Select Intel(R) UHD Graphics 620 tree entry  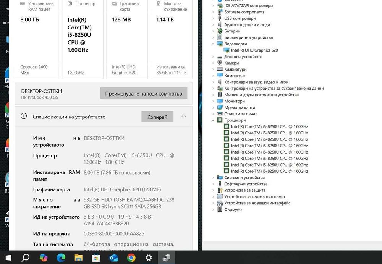coord(254,50)
